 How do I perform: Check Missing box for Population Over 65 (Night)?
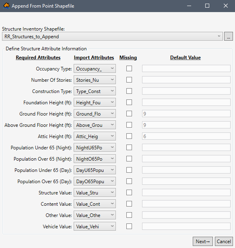pyautogui.click(x=129, y=159)
